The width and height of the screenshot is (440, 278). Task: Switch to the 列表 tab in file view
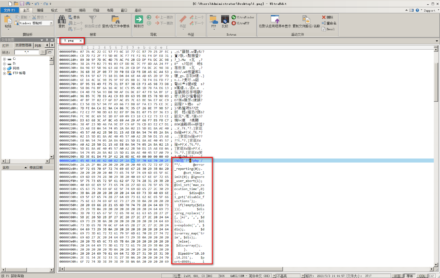click(38, 45)
